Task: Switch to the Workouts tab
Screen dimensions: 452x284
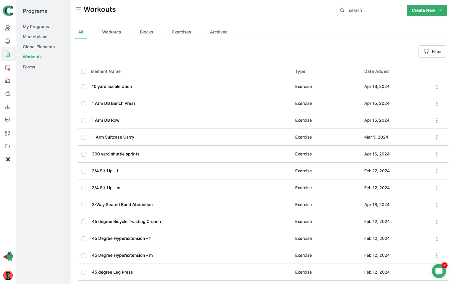Action: (x=111, y=32)
